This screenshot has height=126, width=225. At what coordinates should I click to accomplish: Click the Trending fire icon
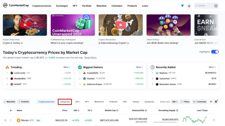(7, 67)
